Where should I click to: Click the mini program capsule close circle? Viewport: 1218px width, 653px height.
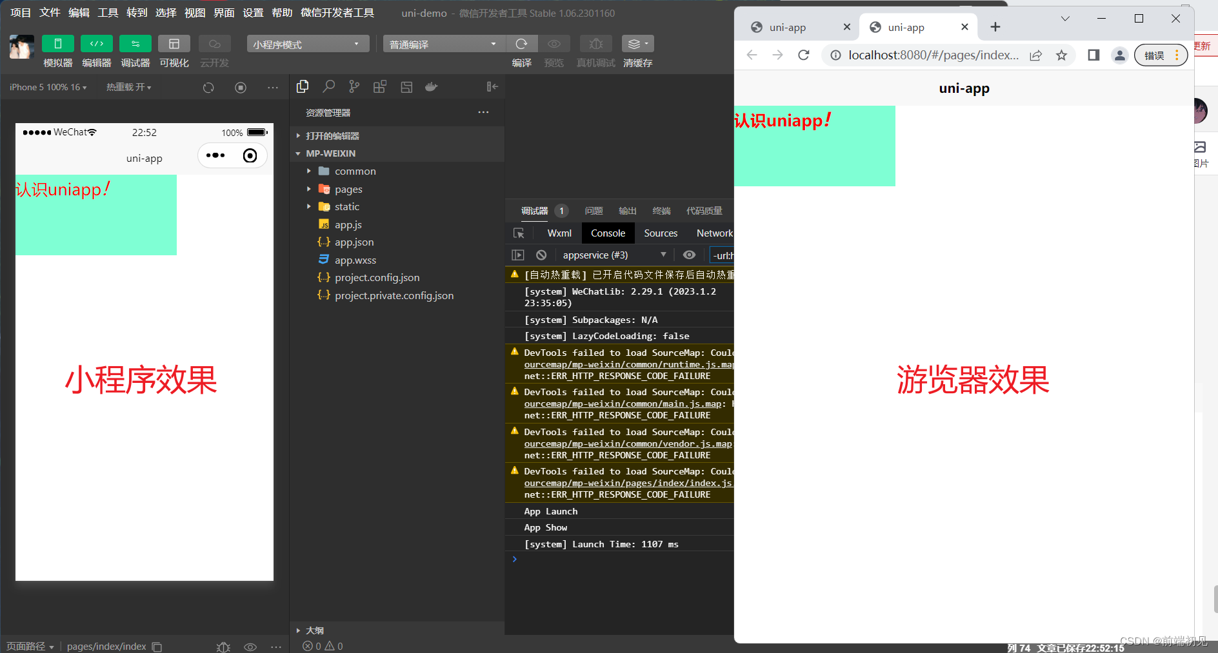[x=250, y=155]
